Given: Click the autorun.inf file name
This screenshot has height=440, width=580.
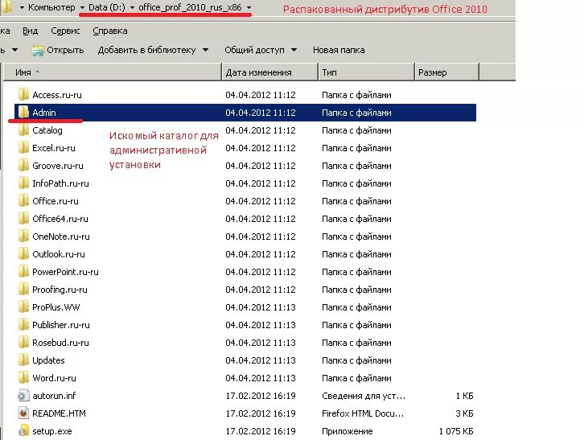Looking at the screenshot, I should [x=54, y=396].
